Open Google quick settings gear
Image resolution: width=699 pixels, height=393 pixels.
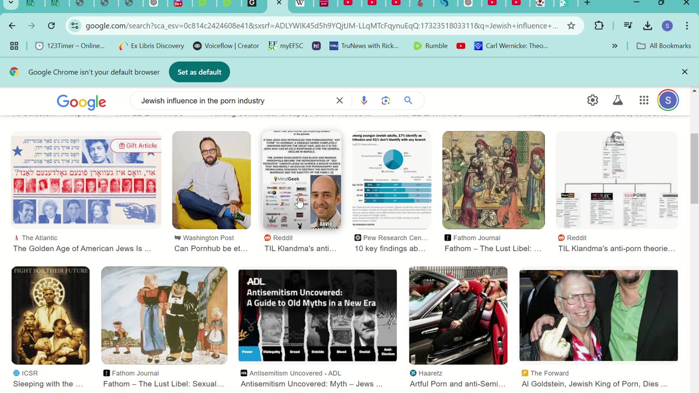click(x=593, y=100)
